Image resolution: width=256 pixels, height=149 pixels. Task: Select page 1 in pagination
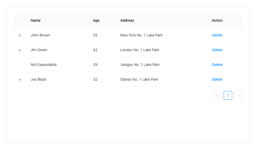[228, 95]
